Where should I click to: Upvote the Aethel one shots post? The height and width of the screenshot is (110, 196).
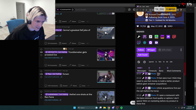tap(41, 92)
